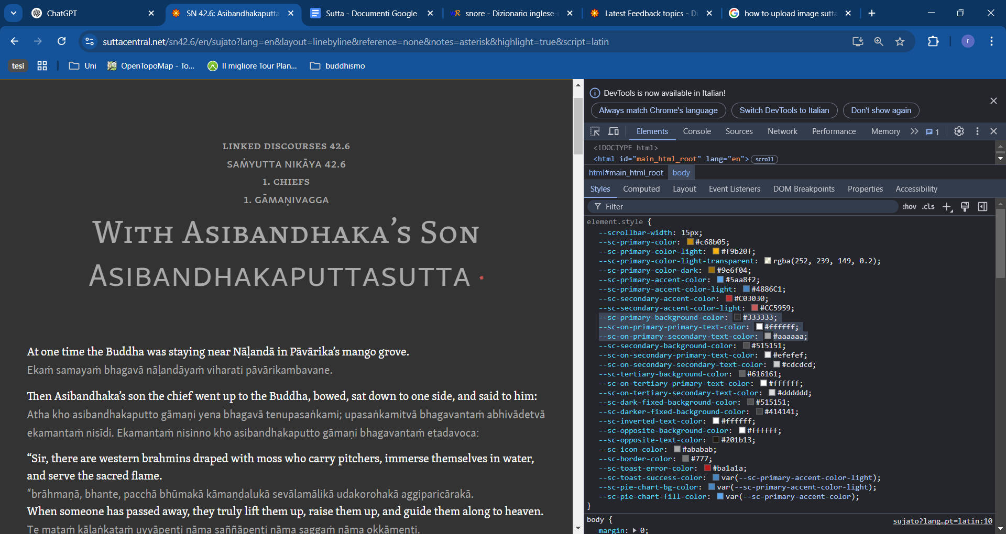
Task: Open sc-toast-error-color #ba1a1a swatch
Action: tap(707, 468)
